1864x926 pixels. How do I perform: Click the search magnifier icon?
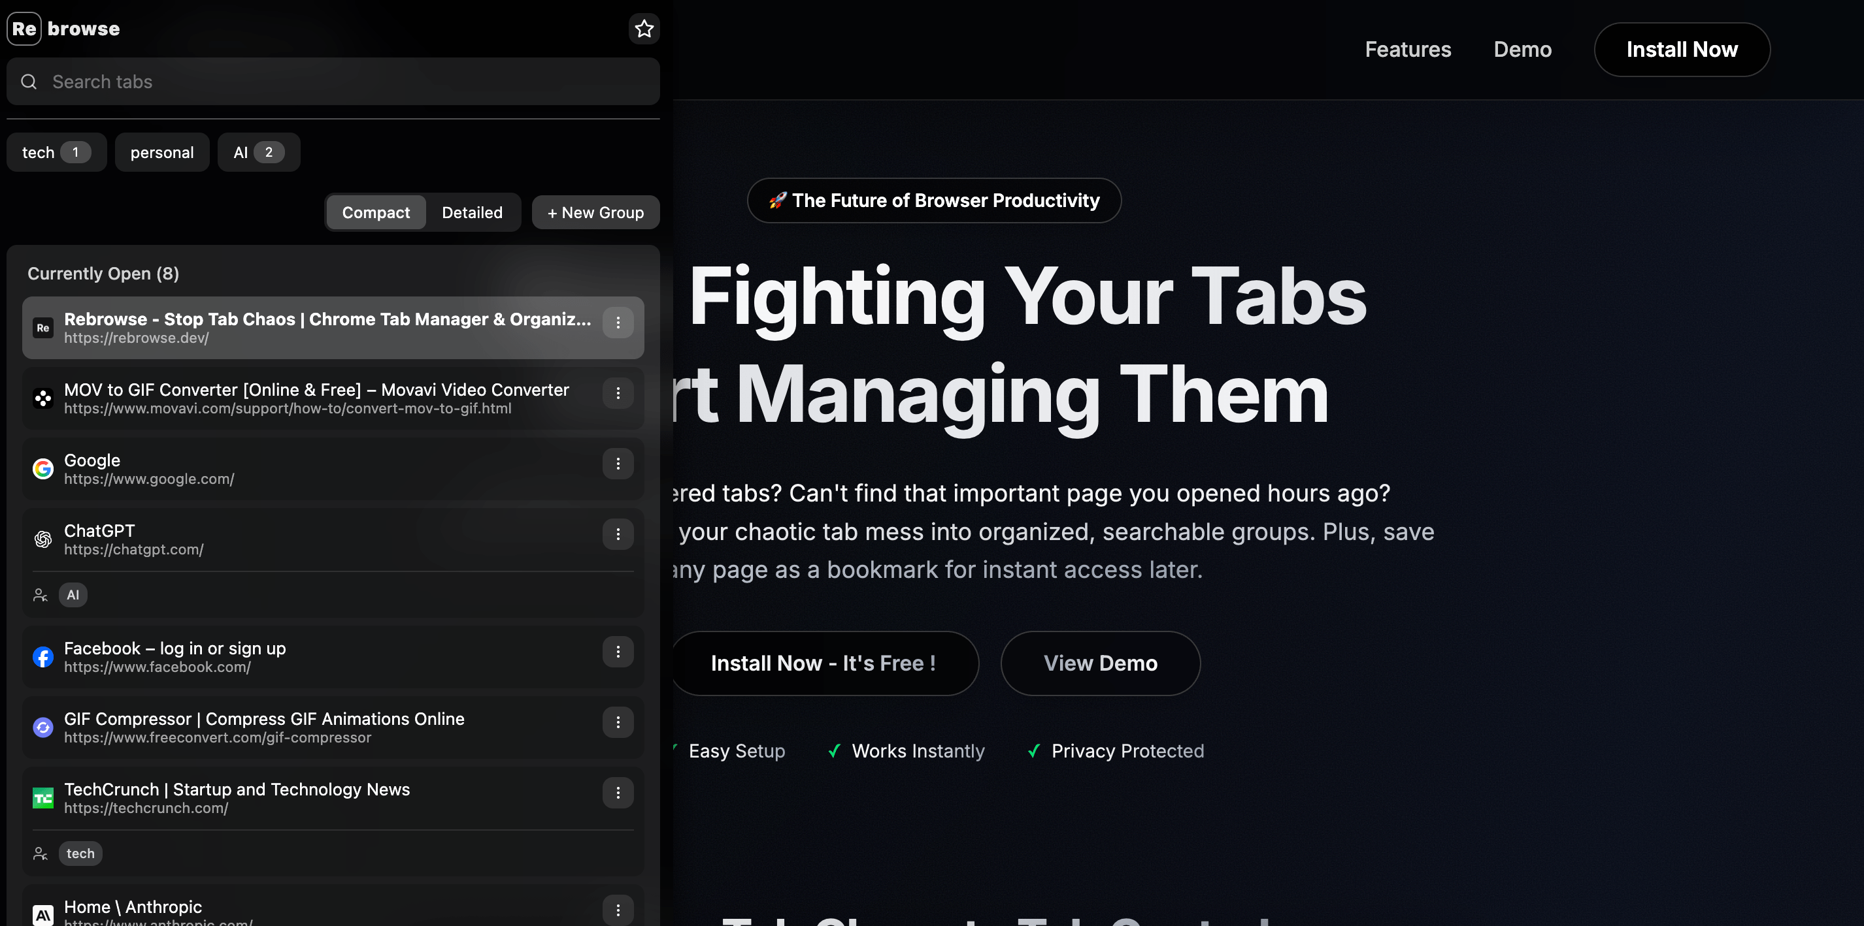pos(29,82)
